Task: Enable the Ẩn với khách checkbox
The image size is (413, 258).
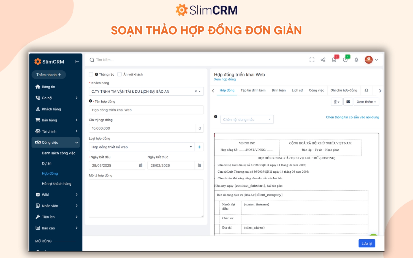Action: [x=119, y=74]
